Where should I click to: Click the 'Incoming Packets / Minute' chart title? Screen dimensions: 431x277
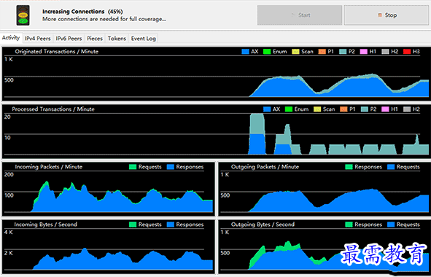pyautogui.click(x=49, y=167)
